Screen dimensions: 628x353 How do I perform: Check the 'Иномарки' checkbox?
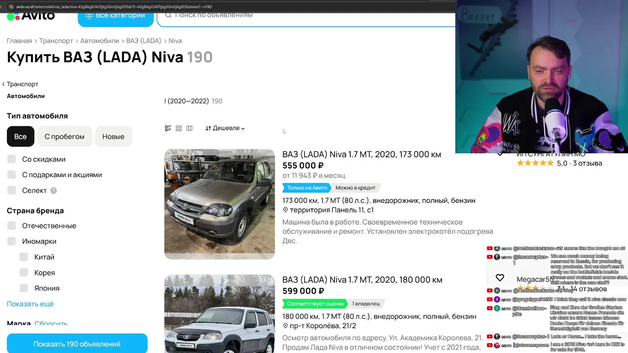point(12,242)
